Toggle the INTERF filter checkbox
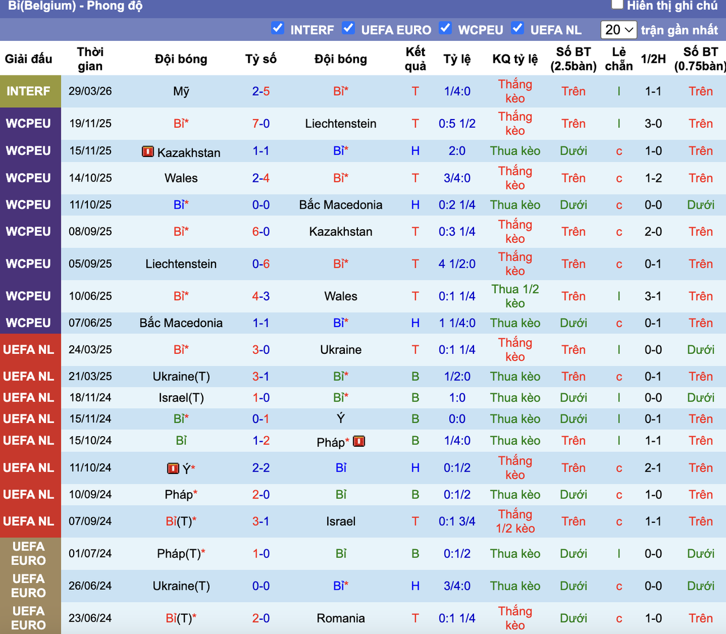The height and width of the screenshot is (634, 726). coord(277,28)
